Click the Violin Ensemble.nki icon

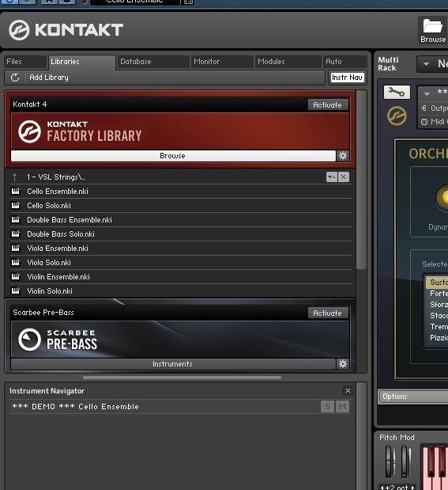(x=15, y=276)
